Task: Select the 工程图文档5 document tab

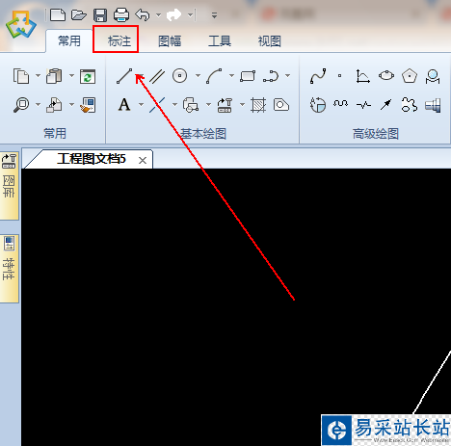Action: click(92, 159)
